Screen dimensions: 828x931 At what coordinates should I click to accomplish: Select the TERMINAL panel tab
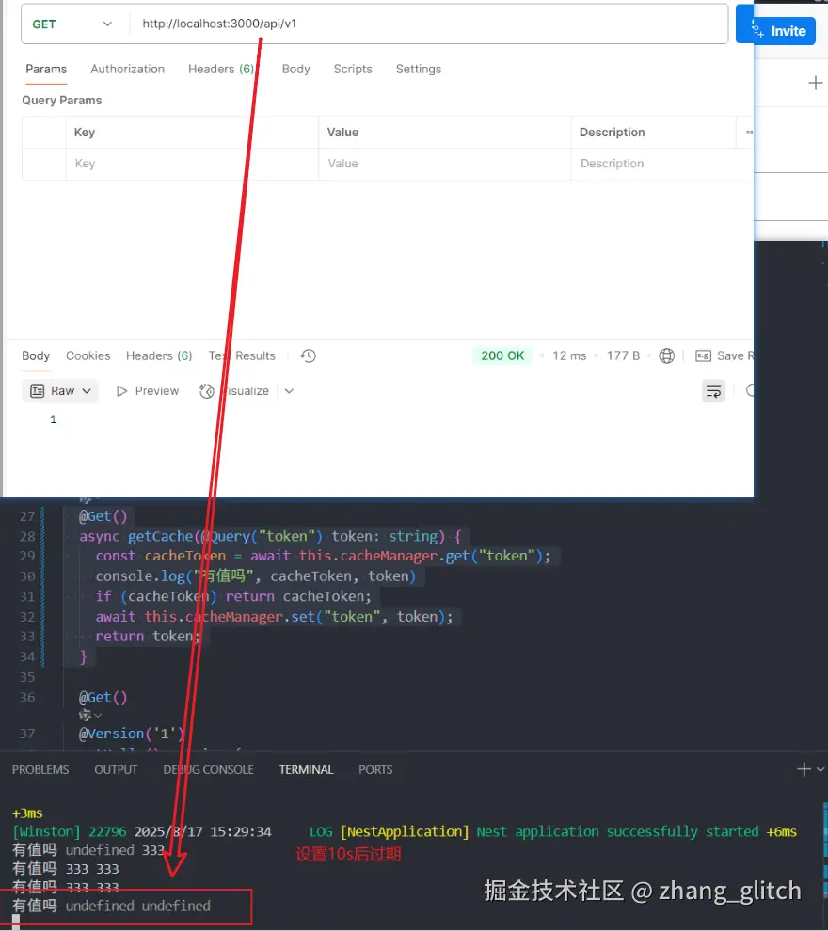click(306, 769)
